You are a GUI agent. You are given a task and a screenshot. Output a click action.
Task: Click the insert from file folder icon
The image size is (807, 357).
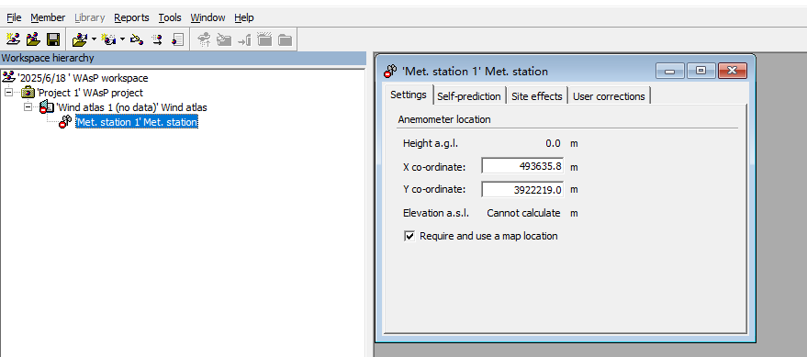tap(80, 39)
